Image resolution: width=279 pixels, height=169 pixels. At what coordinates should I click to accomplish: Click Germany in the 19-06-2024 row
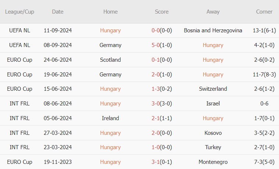coord(110,75)
